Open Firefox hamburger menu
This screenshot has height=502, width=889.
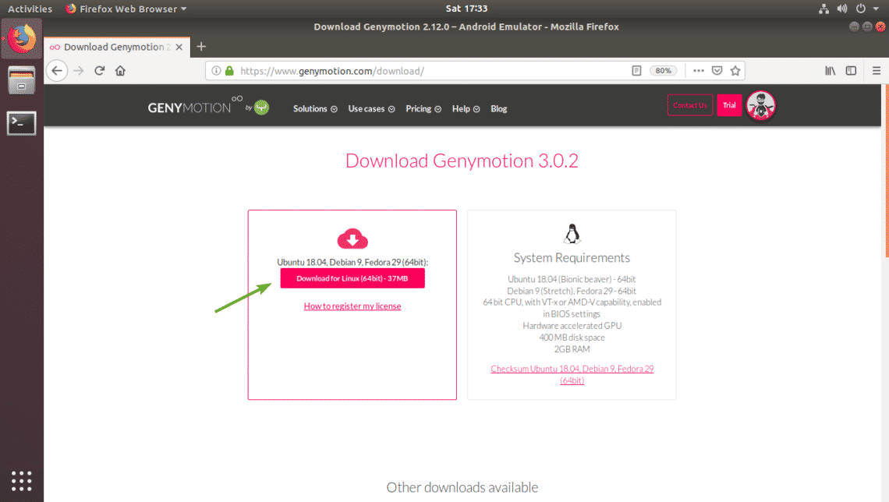(877, 70)
